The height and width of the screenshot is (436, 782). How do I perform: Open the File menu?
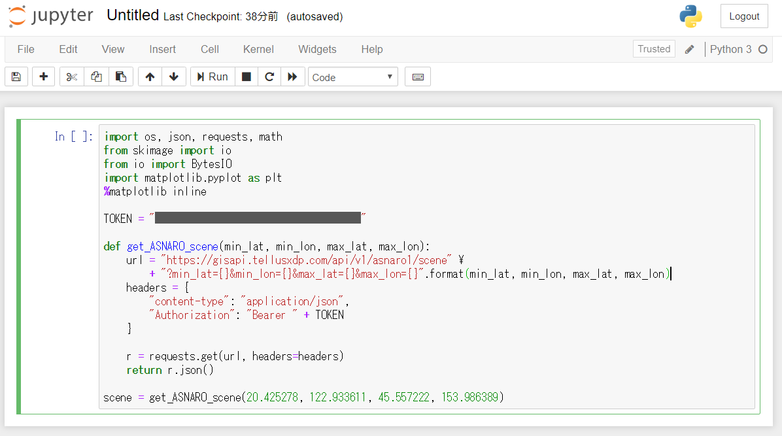point(26,50)
